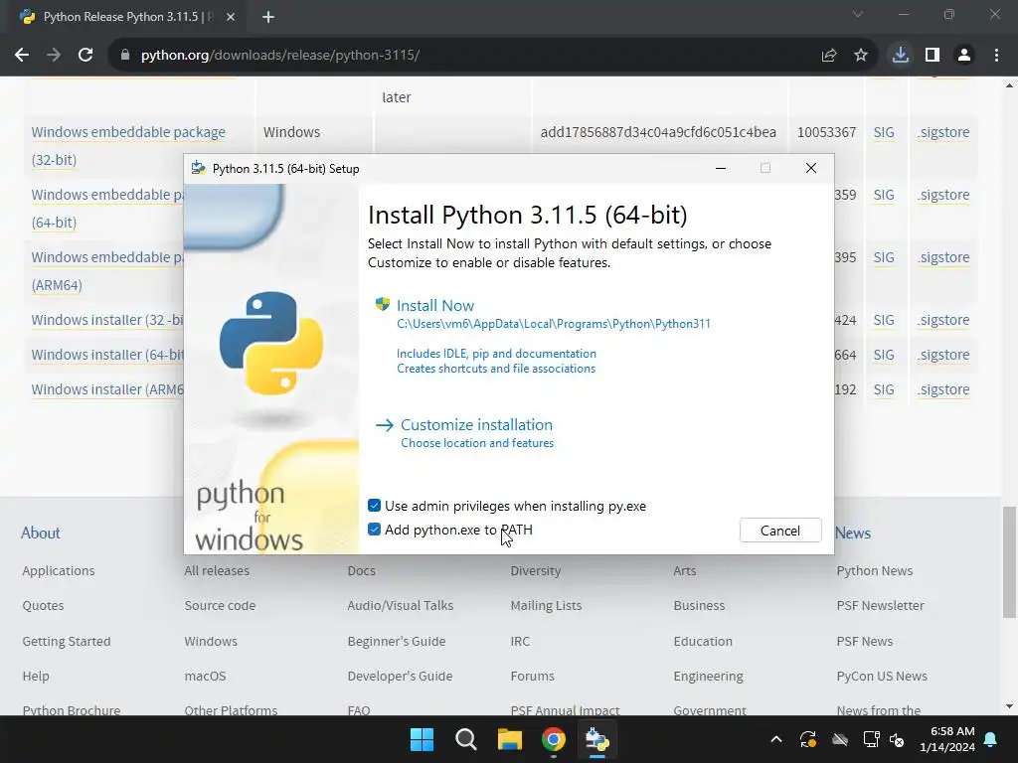Open PSF Newsletter footer link
The width and height of the screenshot is (1018, 763).
click(x=880, y=605)
